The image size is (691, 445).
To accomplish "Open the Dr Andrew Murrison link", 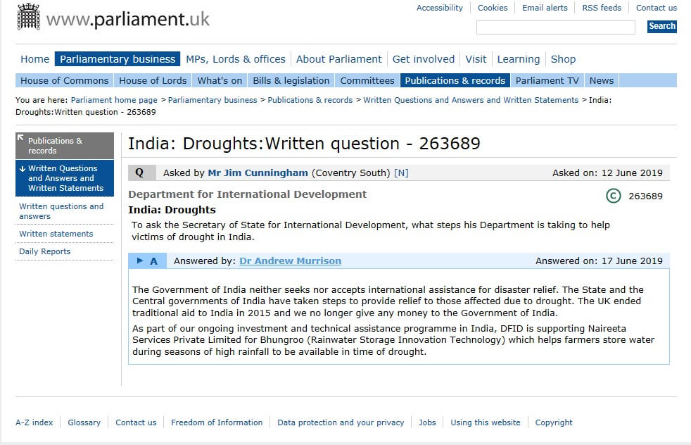I will click(290, 261).
